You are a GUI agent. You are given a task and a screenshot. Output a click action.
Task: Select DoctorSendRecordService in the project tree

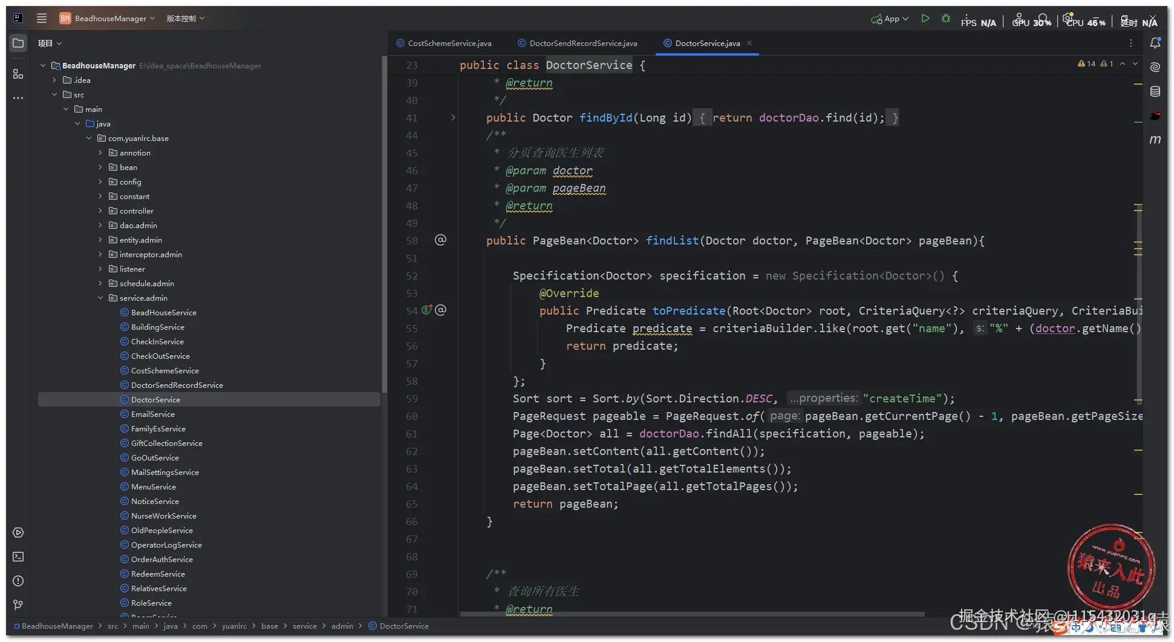[x=177, y=385]
